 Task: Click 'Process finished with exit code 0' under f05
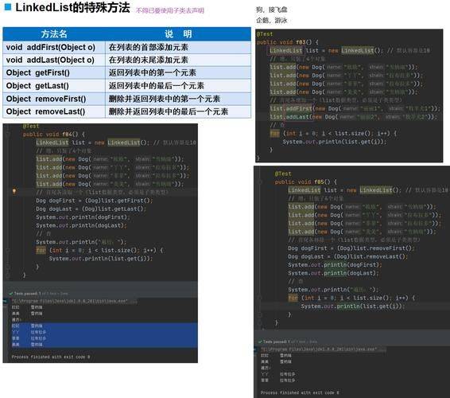300,392
